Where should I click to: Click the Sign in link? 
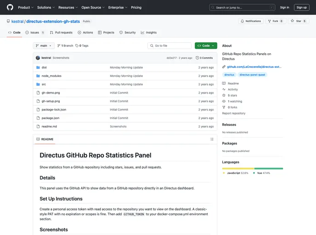click(x=284, y=7)
